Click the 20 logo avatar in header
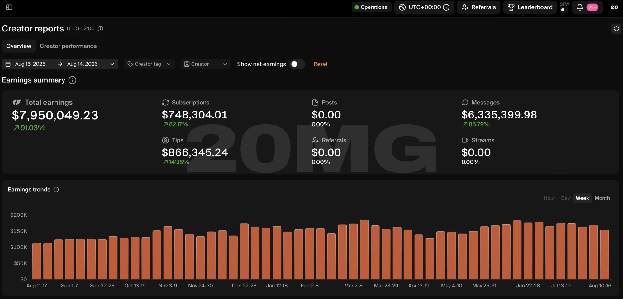 pyautogui.click(x=614, y=7)
